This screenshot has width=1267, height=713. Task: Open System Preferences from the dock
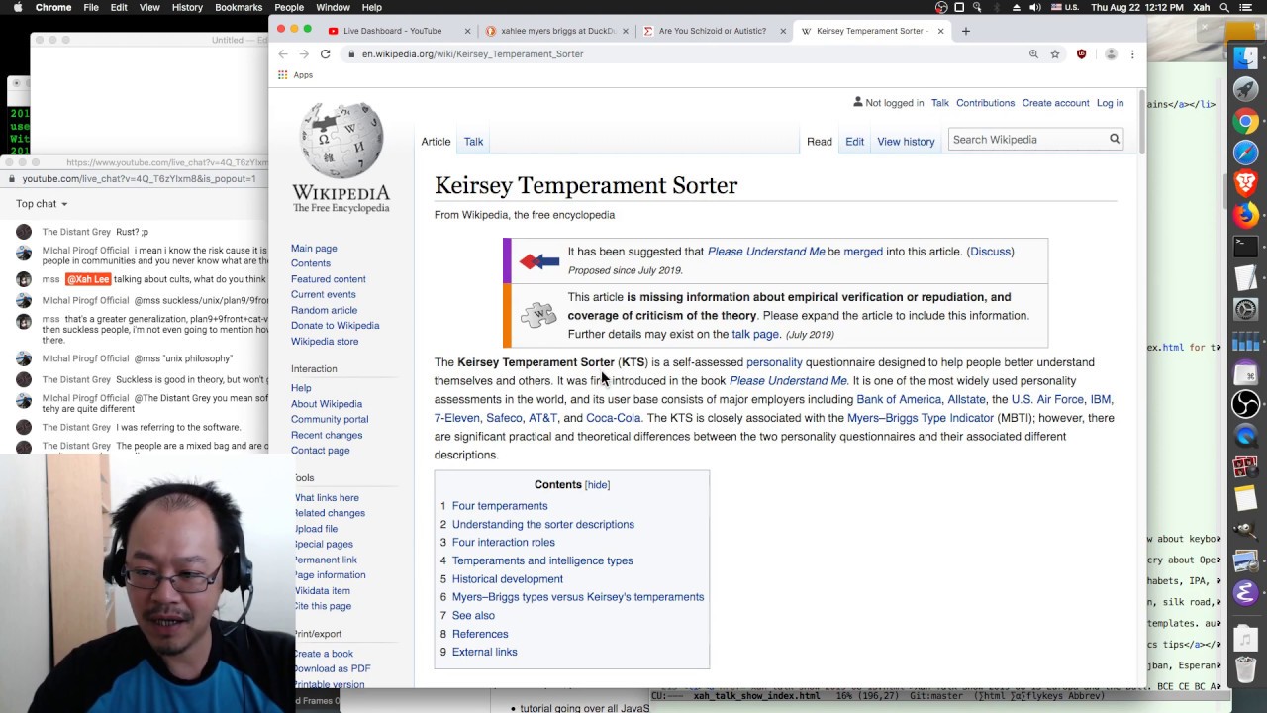[1246, 310]
